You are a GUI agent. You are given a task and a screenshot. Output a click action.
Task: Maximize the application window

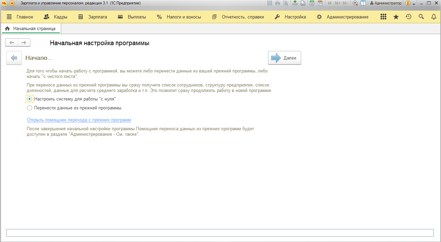[x=429, y=3]
